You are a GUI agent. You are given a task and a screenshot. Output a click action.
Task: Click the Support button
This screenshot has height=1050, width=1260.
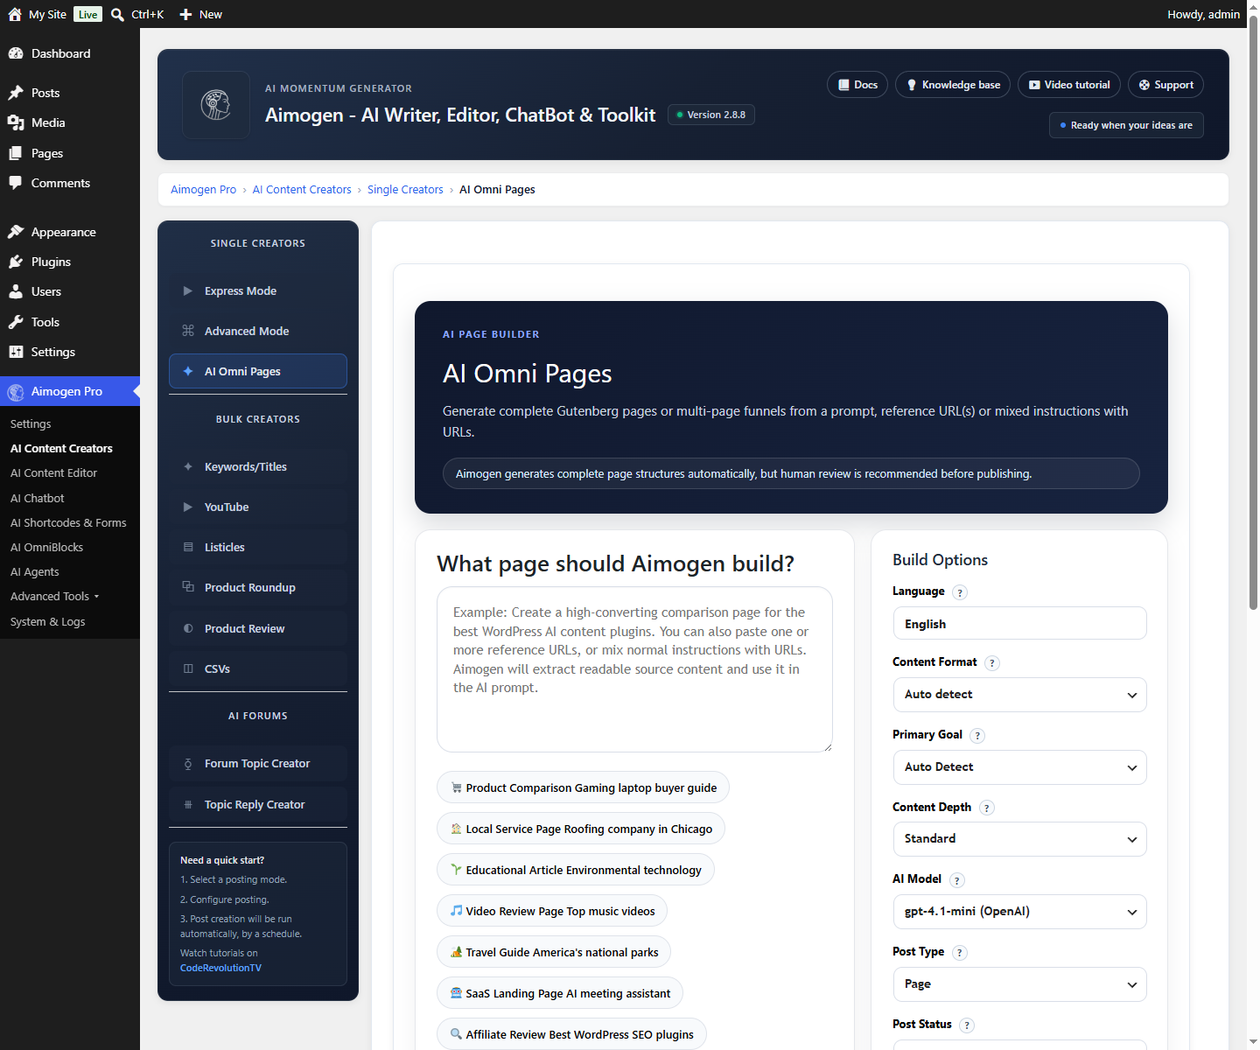pyautogui.click(x=1166, y=85)
